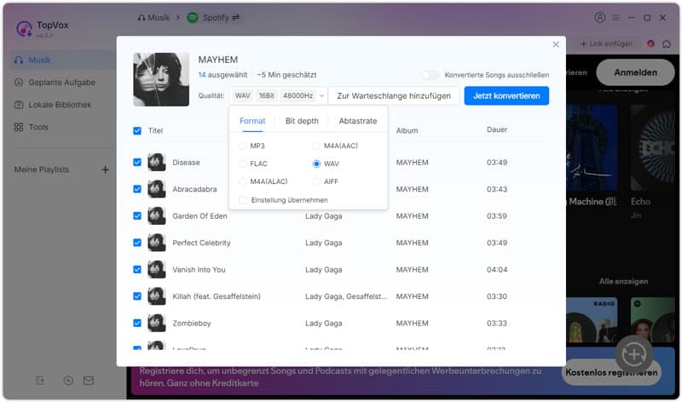Uncheck the Perfect Celebrity song
Image resolution: width=682 pixels, height=402 pixels.
tap(137, 243)
